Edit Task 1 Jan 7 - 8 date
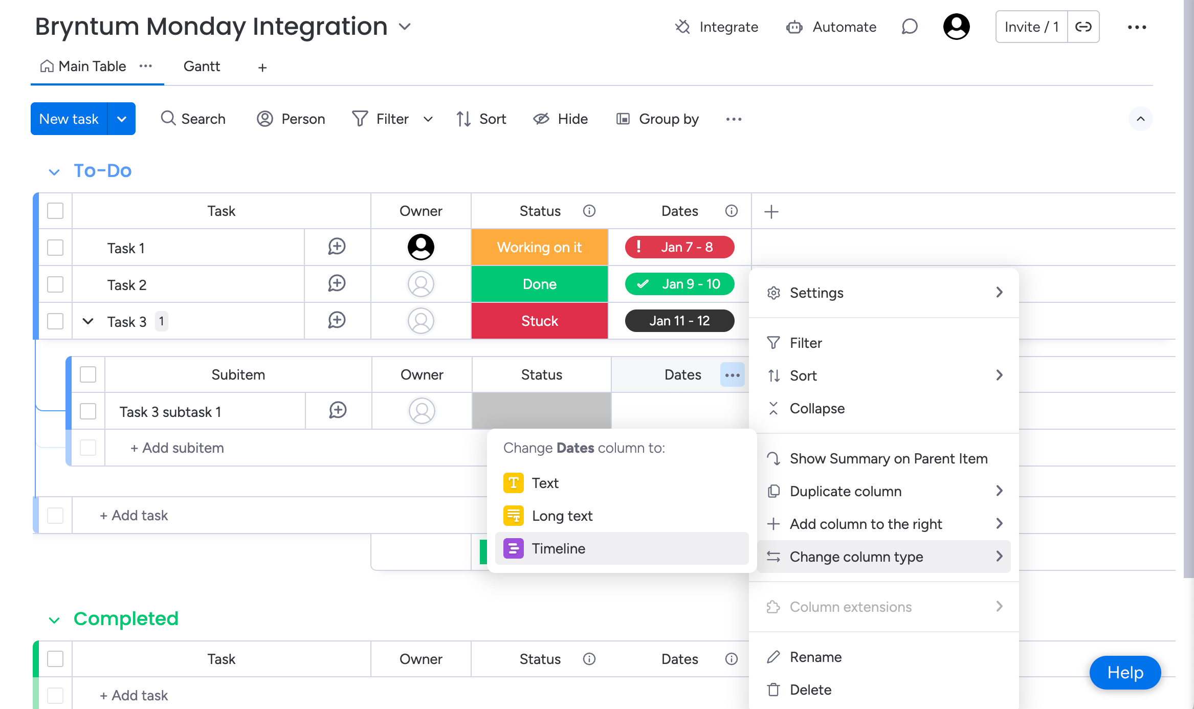The height and width of the screenshot is (709, 1194). click(680, 247)
